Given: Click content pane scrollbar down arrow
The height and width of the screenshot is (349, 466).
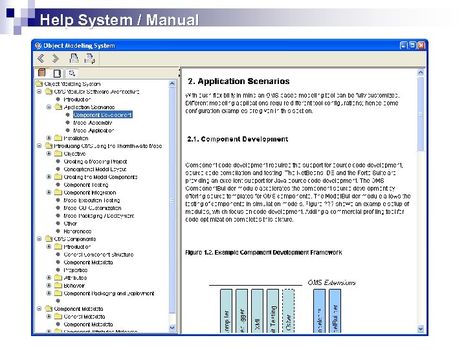Looking at the screenshot, I should pyautogui.click(x=421, y=328).
